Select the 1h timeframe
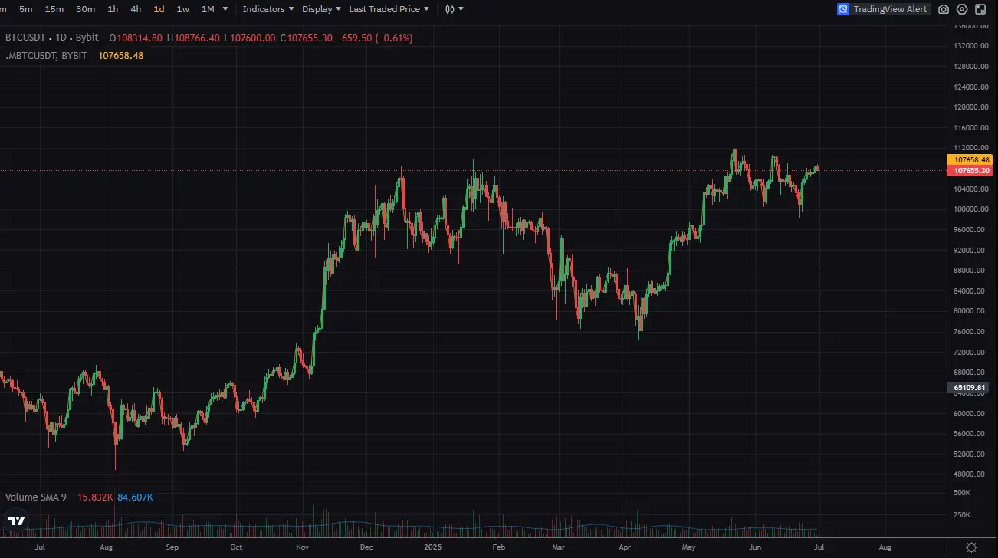 (112, 9)
